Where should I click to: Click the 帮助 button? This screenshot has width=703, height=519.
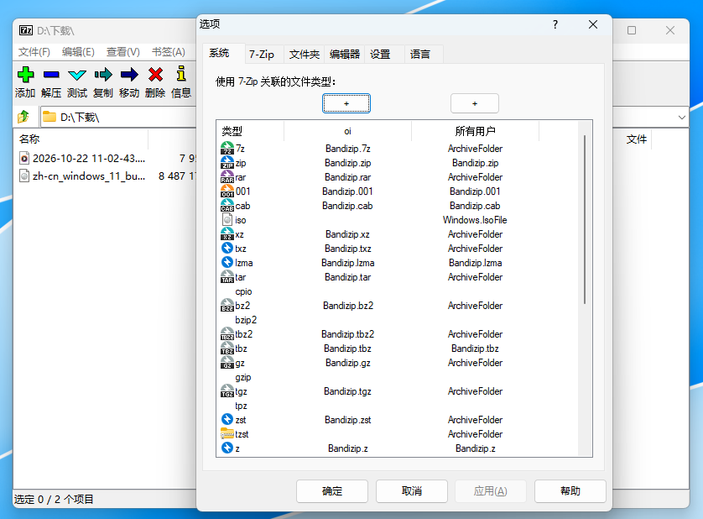tap(570, 491)
